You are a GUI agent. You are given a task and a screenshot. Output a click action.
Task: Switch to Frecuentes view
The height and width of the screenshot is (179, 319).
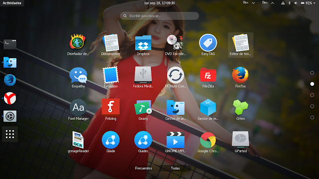tap(144, 168)
